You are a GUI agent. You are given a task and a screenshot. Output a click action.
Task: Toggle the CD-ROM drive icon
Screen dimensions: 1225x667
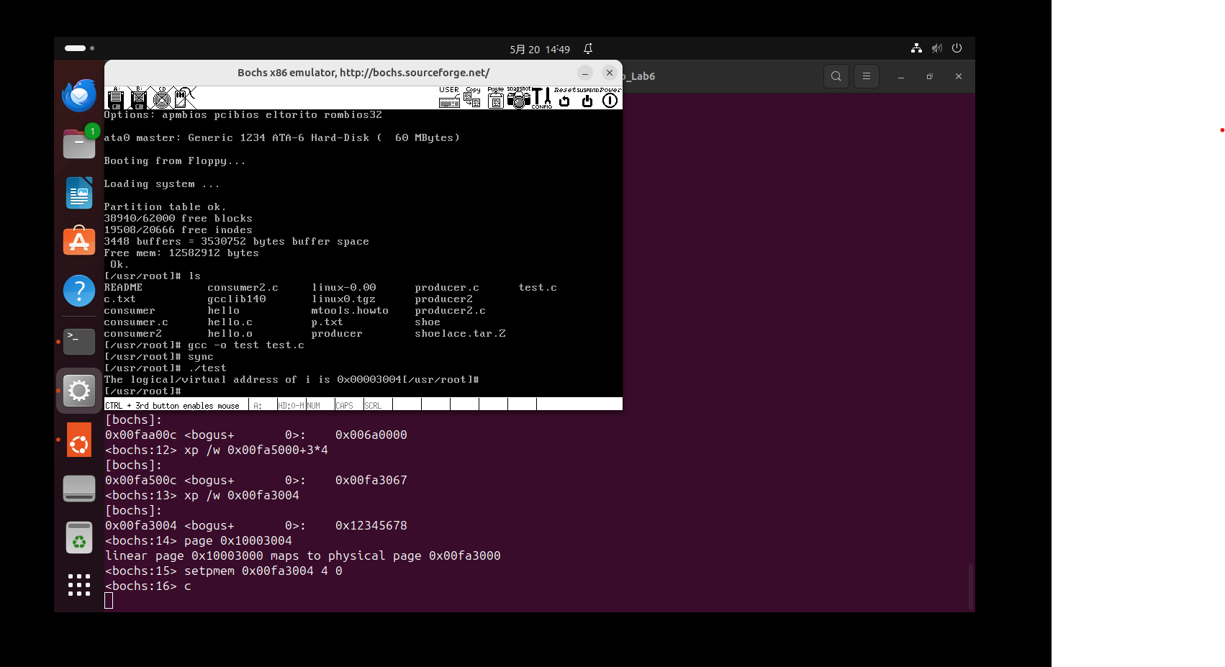(162, 99)
